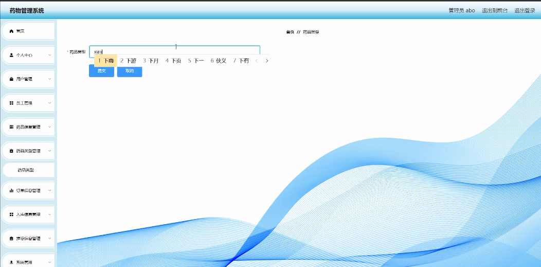The width and height of the screenshot is (541, 267).
Task: Click the 药品类型管理 clipboard icon
Action: (11, 151)
